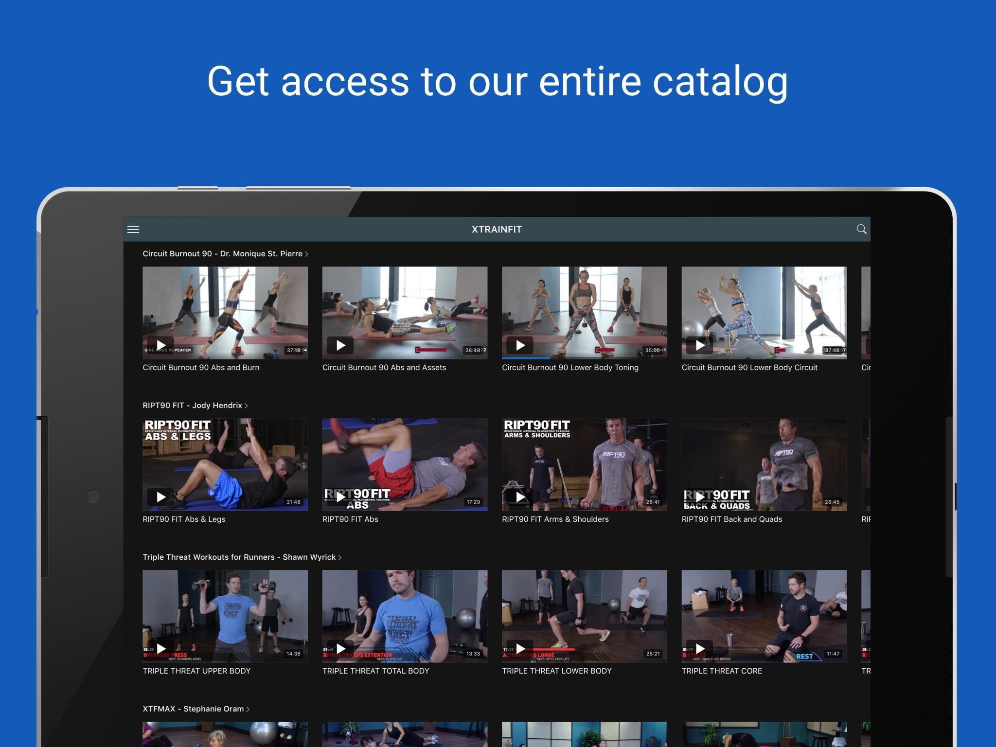Select the 14:38 duration badge
The width and height of the screenshot is (996, 747).
coord(293,654)
